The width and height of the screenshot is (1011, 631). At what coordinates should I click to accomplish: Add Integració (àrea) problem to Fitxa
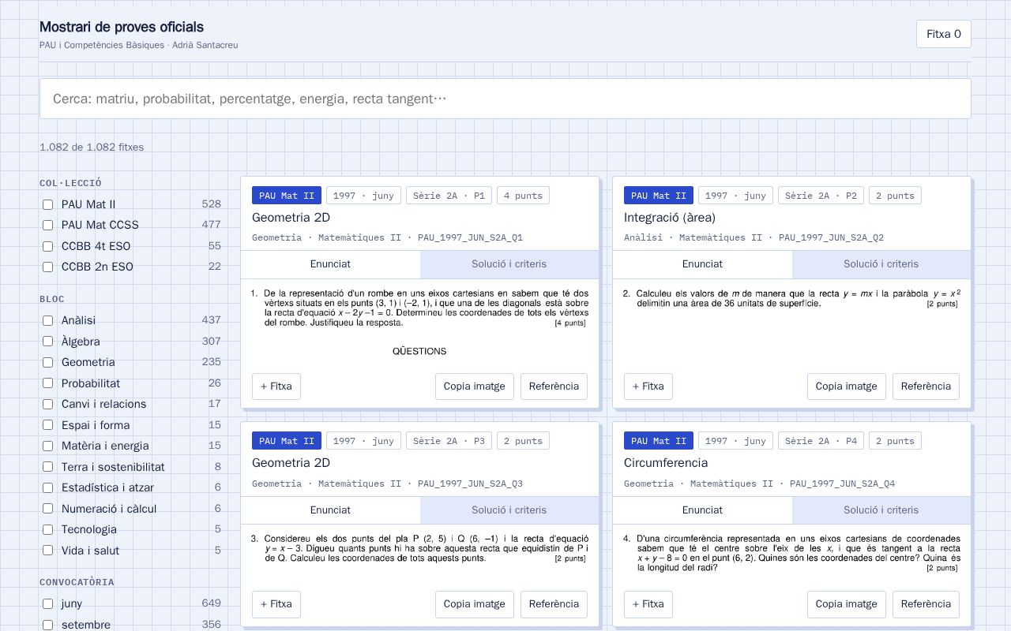(648, 386)
